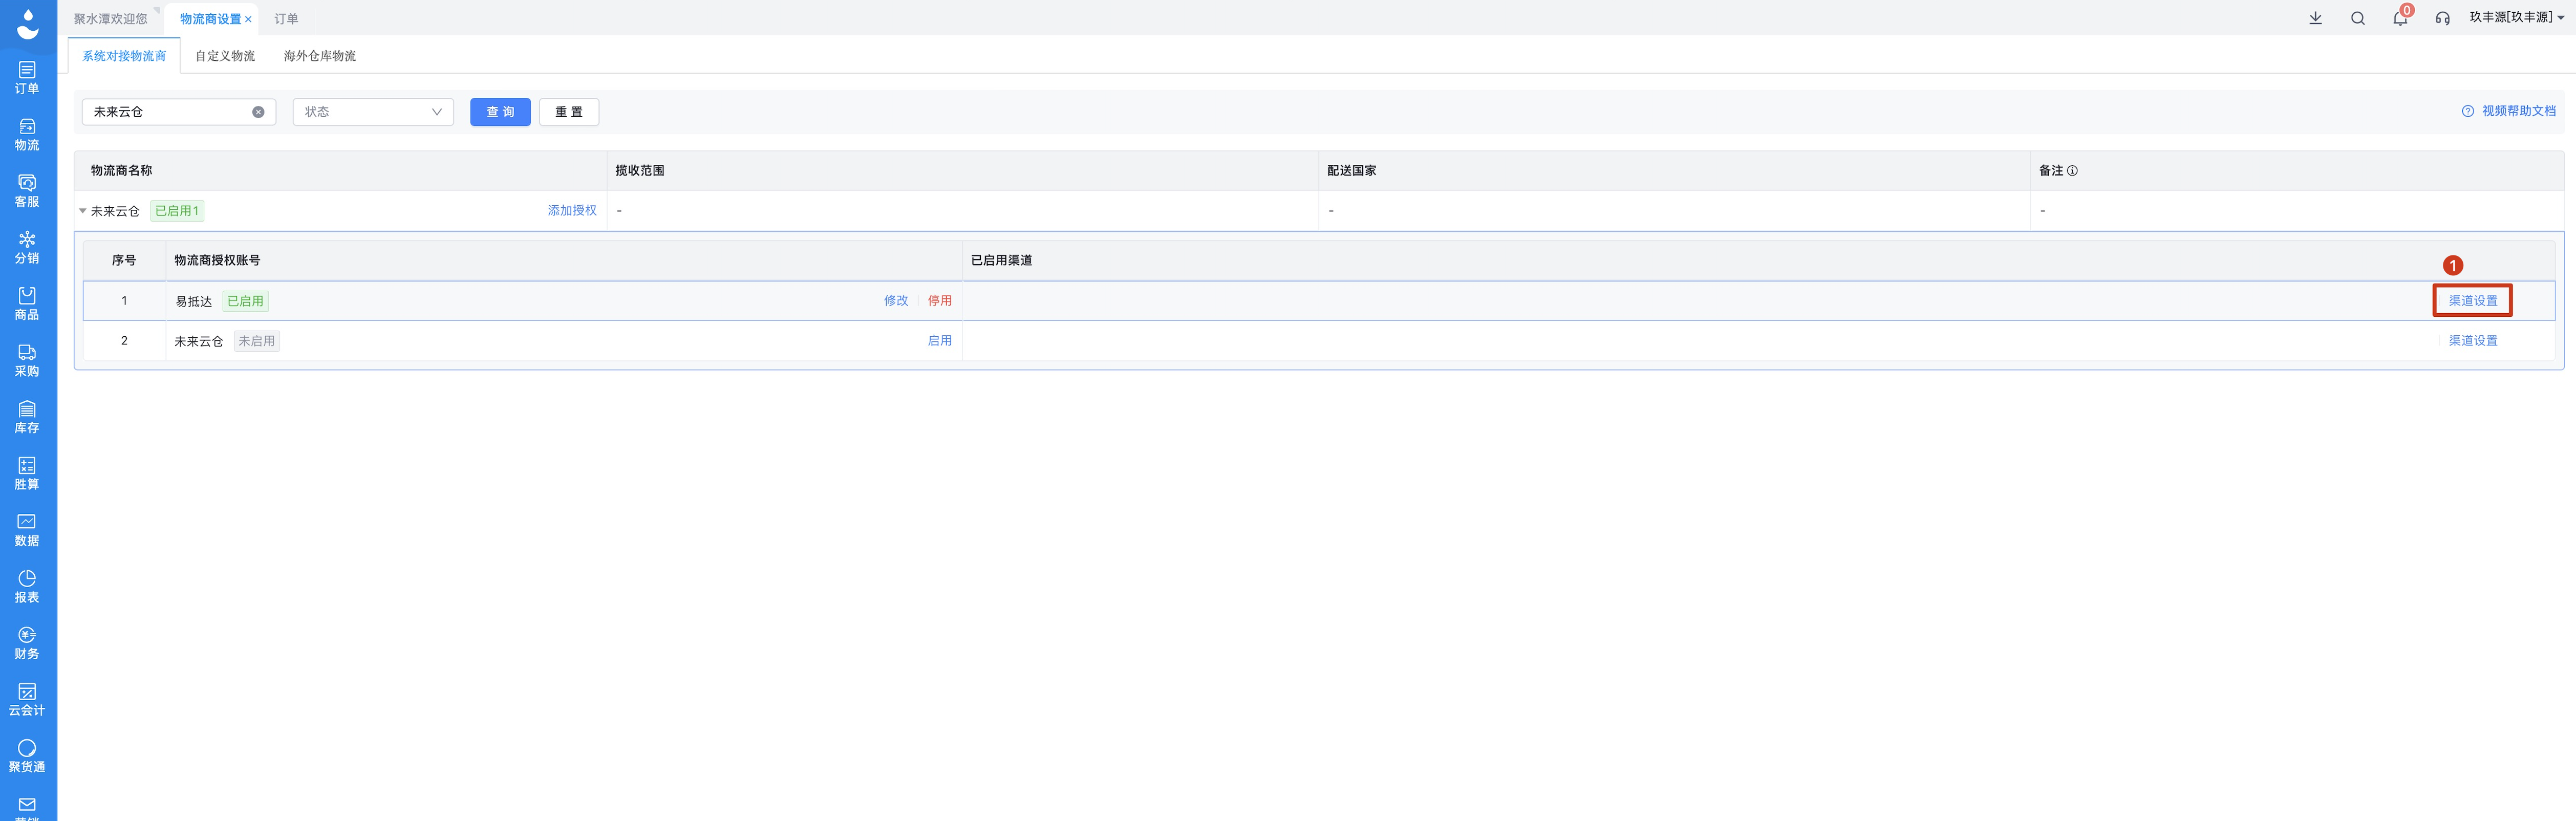Switch to the 聚水潭欢迎您 tab

coord(110,19)
